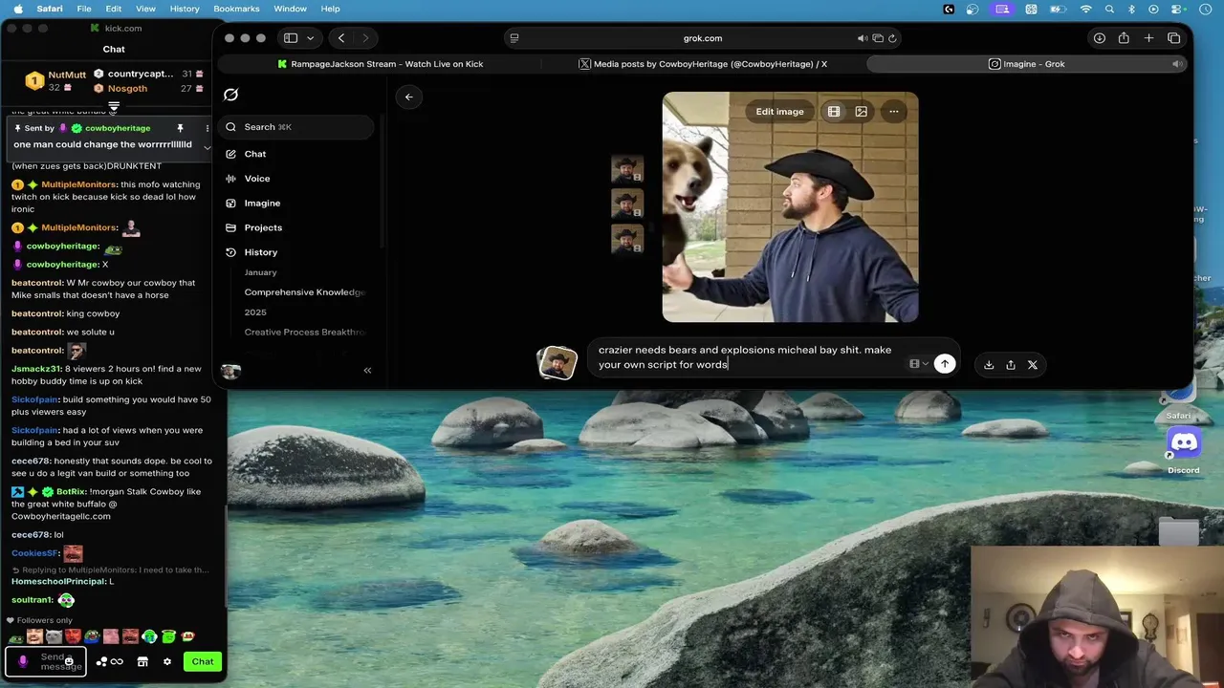Click the Safari toolbar share button
The height and width of the screenshot is (688, 1224).
(1124, 38)
